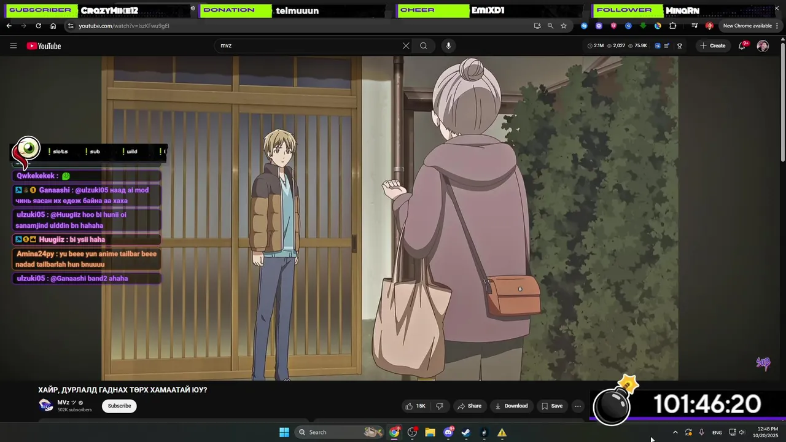This screenshot has height=442, width=786.
Task: Open the Chrome zoom magnifier icon
Action: 550,26
